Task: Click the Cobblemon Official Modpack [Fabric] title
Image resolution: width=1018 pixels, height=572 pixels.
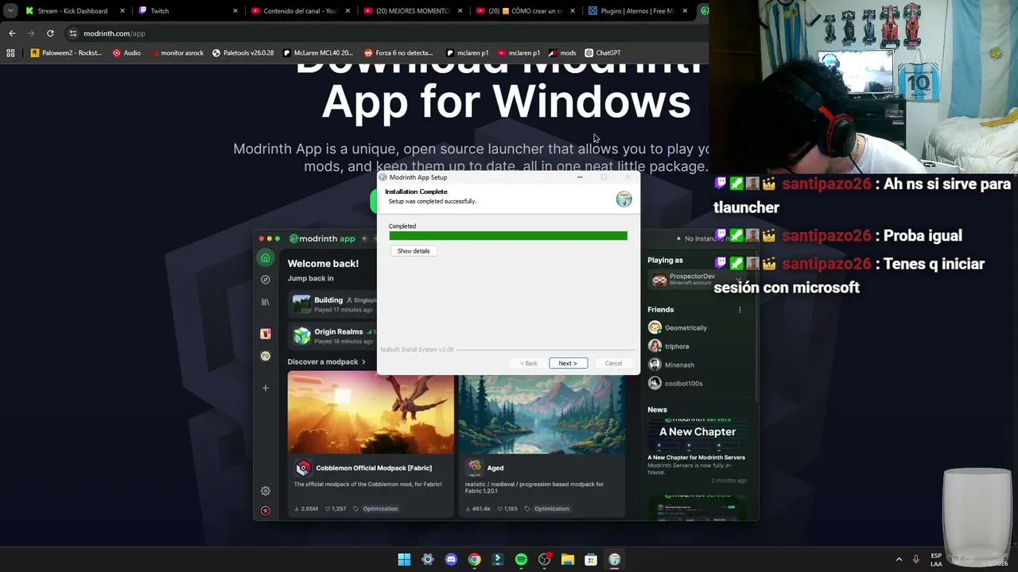Action: (374, 468)
